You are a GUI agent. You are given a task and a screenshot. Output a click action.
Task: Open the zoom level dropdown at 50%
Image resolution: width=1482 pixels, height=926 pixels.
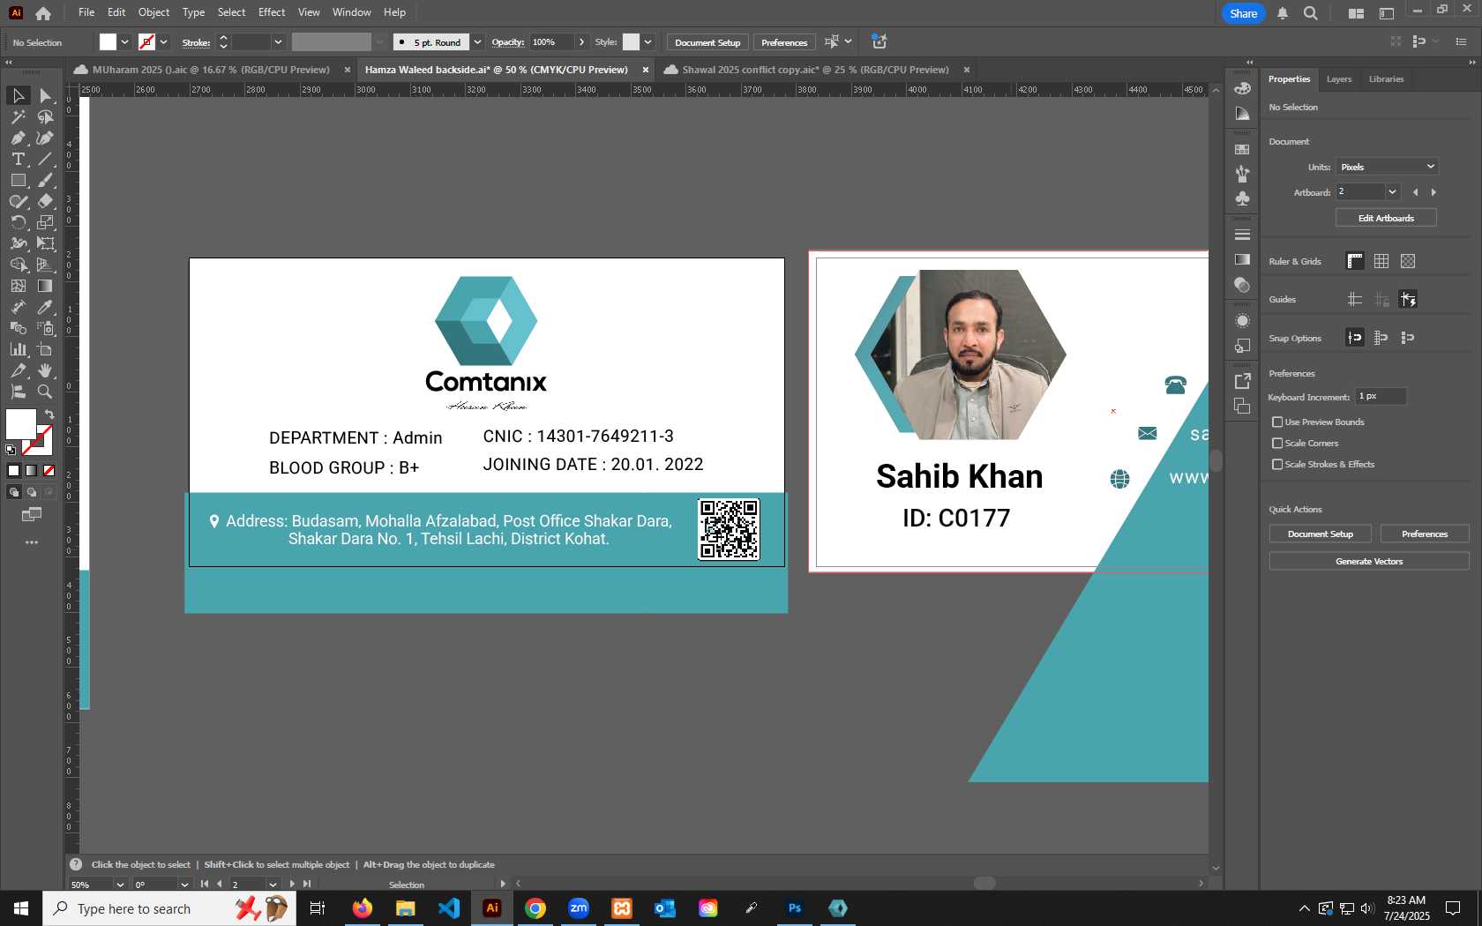[120, 885]
